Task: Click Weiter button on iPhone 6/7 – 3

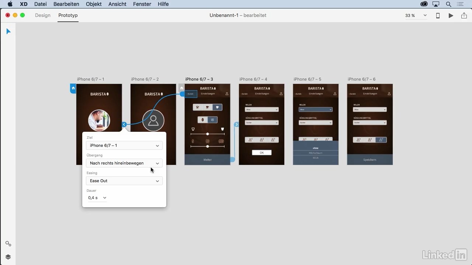Action: 208,160
